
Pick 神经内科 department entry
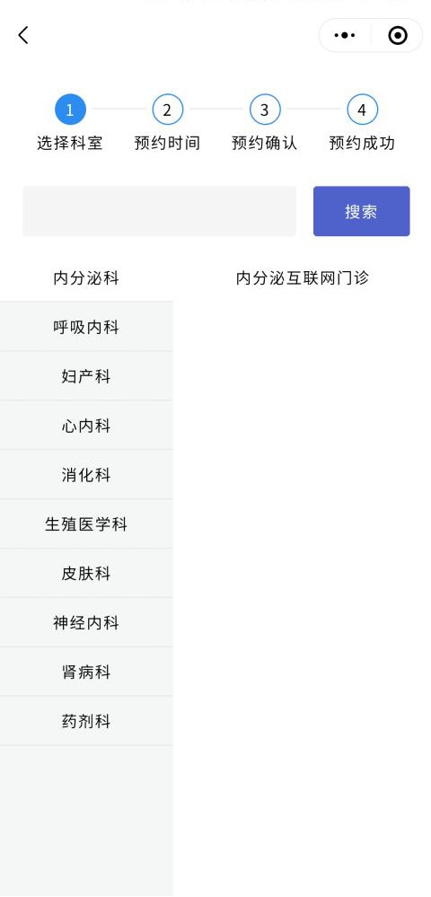coord(86,622)
